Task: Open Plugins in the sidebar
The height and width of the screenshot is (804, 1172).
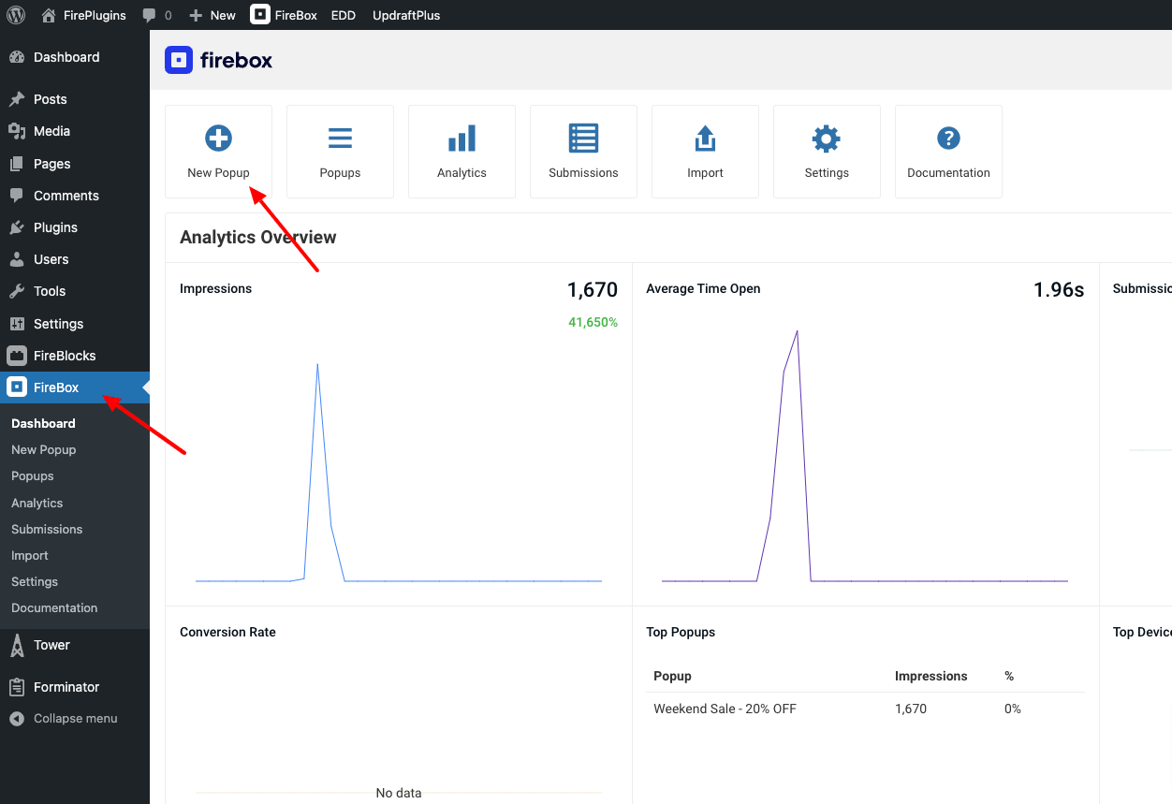Action: tap(75, 227)
